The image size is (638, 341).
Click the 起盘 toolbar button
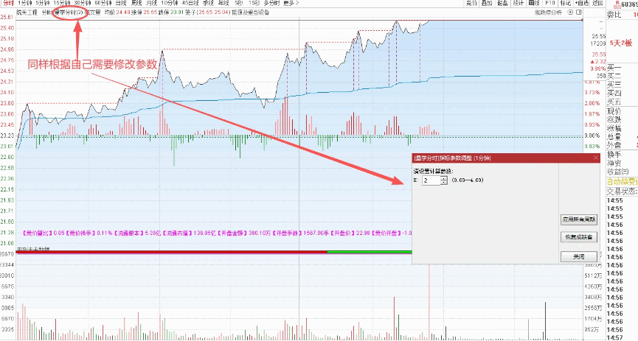coord(502,3)
